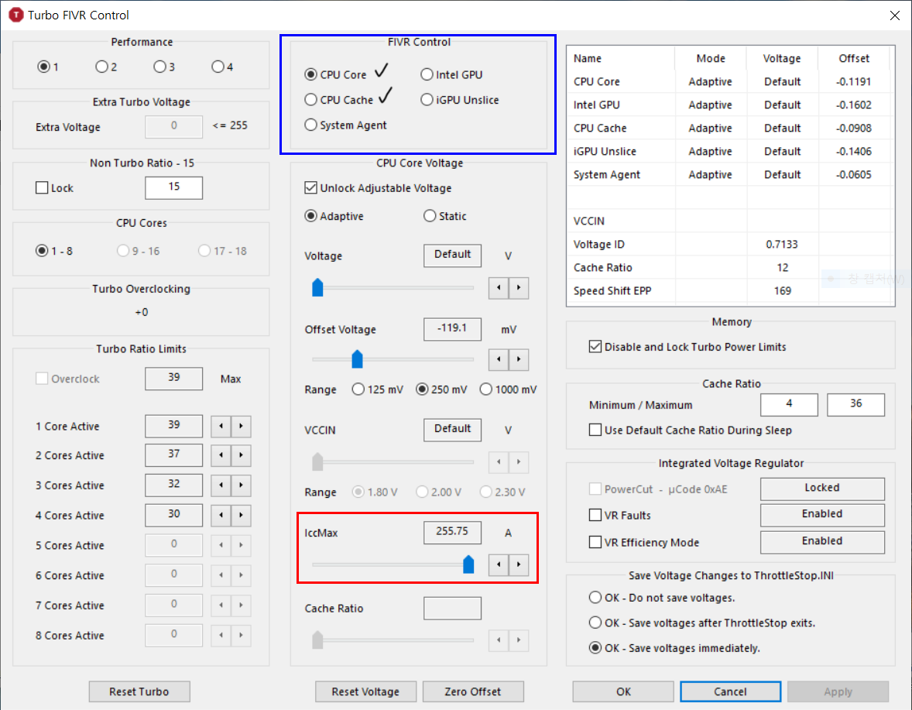The image size is (912, 710).
Task: Decrease 4 Cores Active ratio arrow
Action: coord(221,515)
